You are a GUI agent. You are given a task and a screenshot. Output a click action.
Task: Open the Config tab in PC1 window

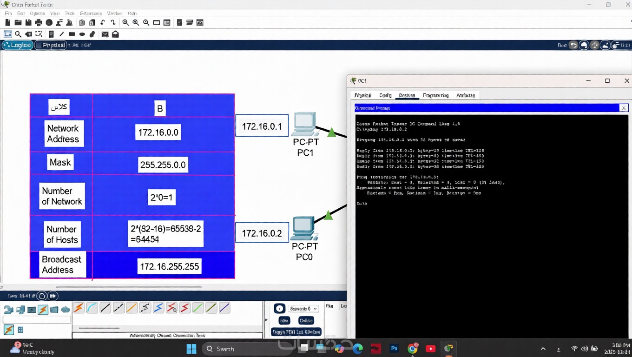385,95
